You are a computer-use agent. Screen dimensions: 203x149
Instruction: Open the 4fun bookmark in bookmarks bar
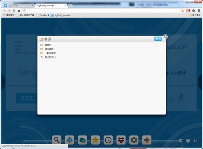coord(25,15)
